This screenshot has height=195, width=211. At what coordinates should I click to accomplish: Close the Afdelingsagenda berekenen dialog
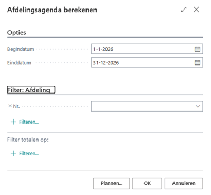[x=196, y=10]
